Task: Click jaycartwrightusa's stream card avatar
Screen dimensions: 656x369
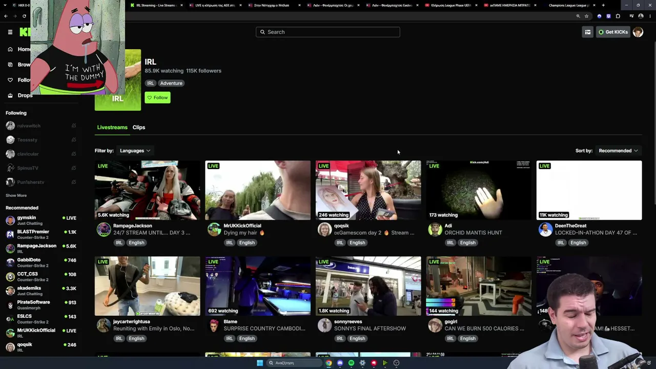Action: pyautogui.click(x=104, y=325)
